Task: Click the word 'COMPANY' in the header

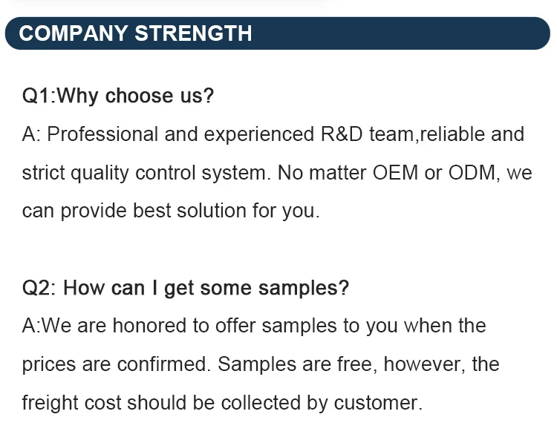Action: [73, 33]
